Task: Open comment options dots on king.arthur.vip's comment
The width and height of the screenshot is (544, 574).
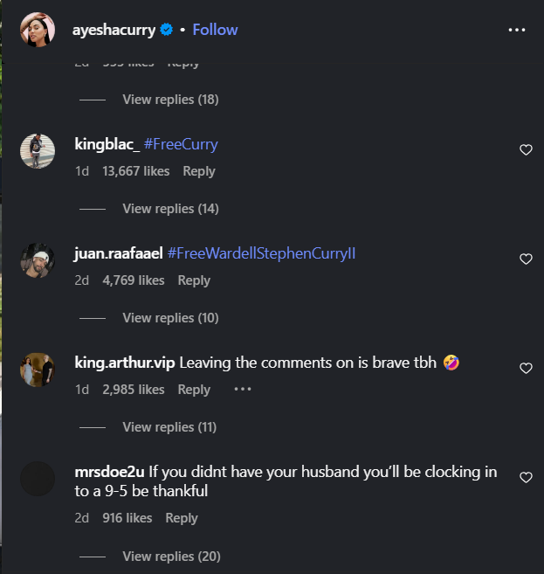Action: [243, 390]
